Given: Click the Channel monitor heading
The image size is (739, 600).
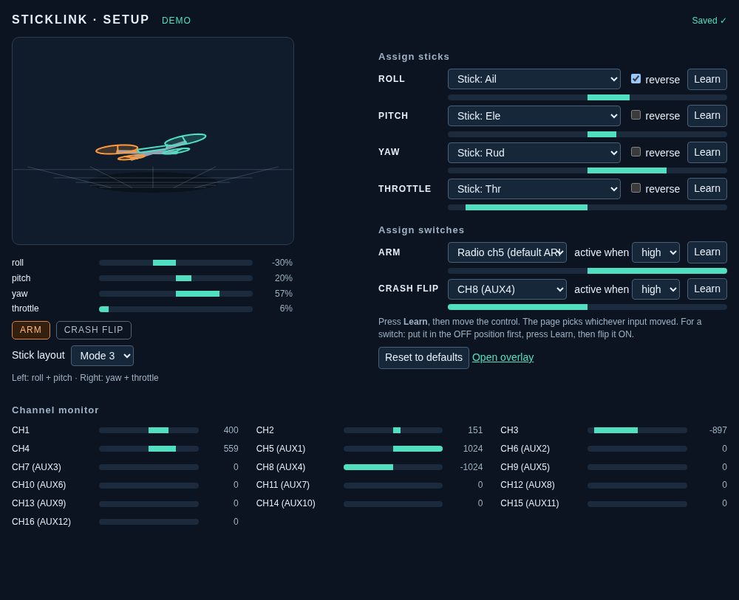Looking at the screenshot, I should click(55, 410).
